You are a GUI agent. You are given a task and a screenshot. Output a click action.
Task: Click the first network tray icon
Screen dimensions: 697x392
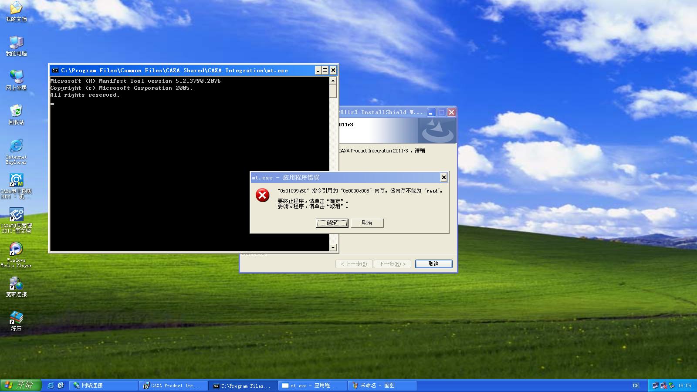click(655, 385)
